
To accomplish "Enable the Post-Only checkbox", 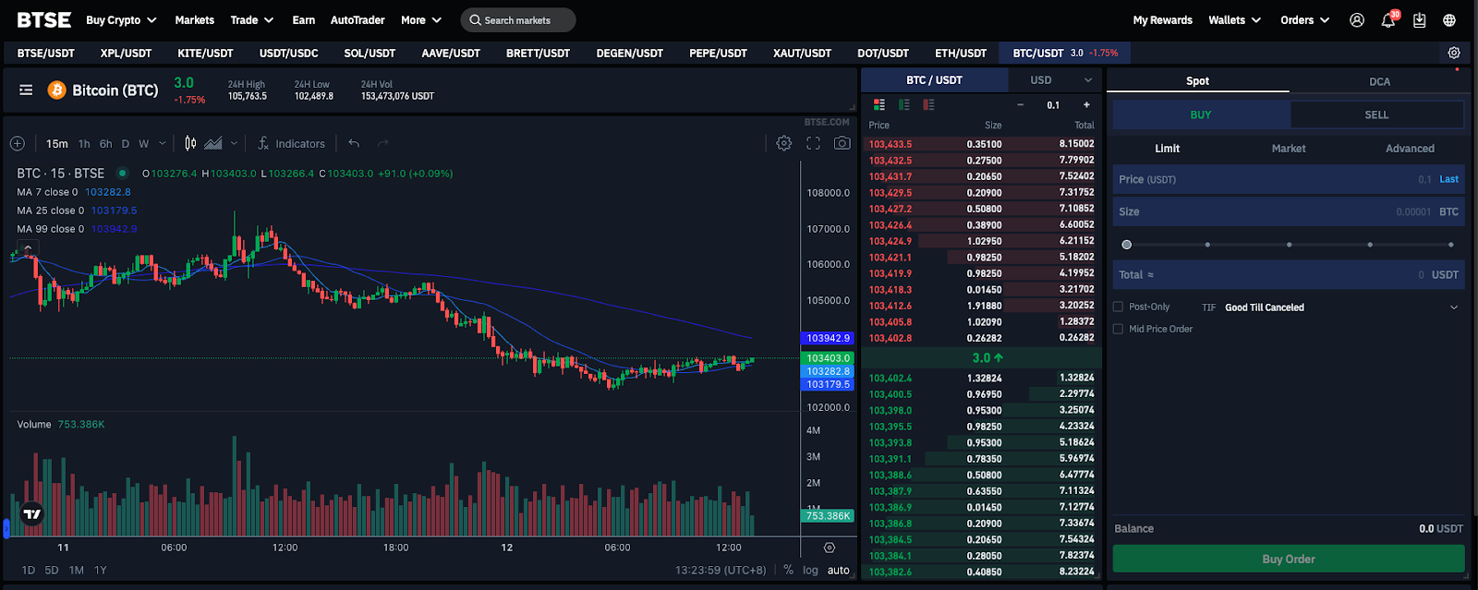I will tap(1119, 307).
